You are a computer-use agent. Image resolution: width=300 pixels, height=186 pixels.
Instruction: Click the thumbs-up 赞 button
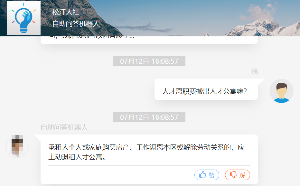point(207,175)
